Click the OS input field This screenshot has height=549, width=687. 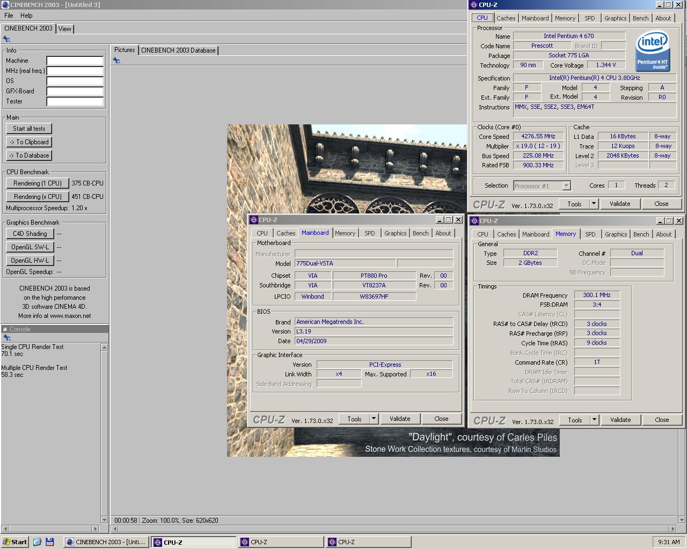click(75, 81)
